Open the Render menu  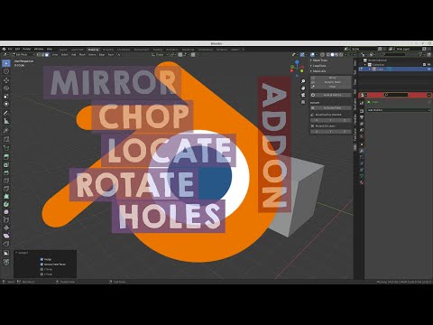click(x=27, y=49)
